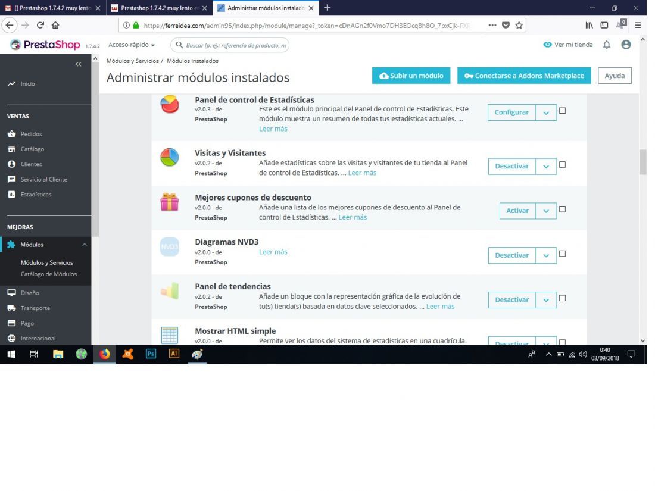Switch to the first Prestashop 1.7.4.2 muy lento tab
This screenshot has width=655, height=491.
point(52,8)
